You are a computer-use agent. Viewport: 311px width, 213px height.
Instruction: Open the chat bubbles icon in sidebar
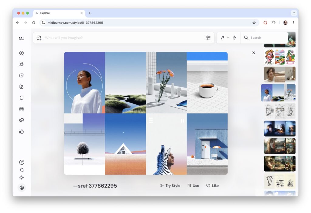click(x=22, y=120)
